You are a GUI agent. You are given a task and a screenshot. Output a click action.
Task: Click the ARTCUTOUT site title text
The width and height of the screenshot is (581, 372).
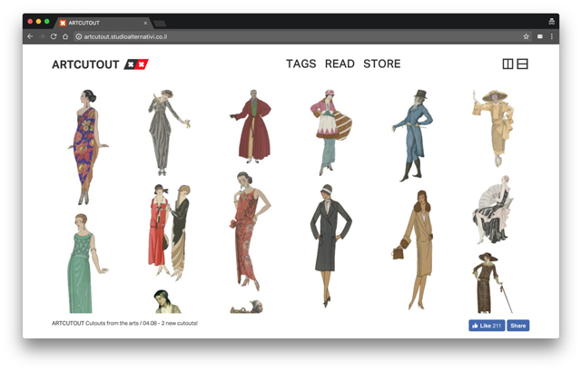coord(85,64)
